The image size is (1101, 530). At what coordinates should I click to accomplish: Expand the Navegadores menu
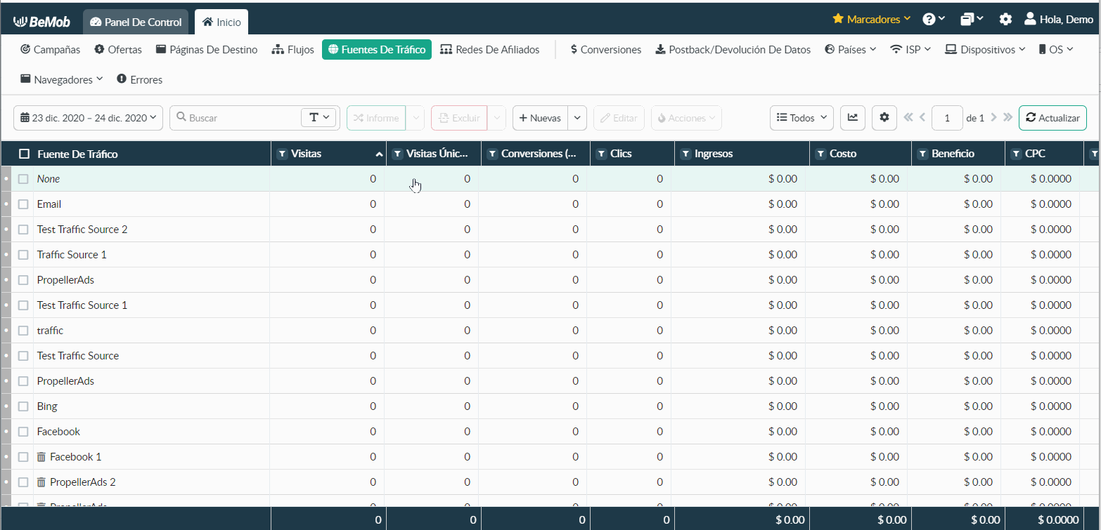point(62,79)
